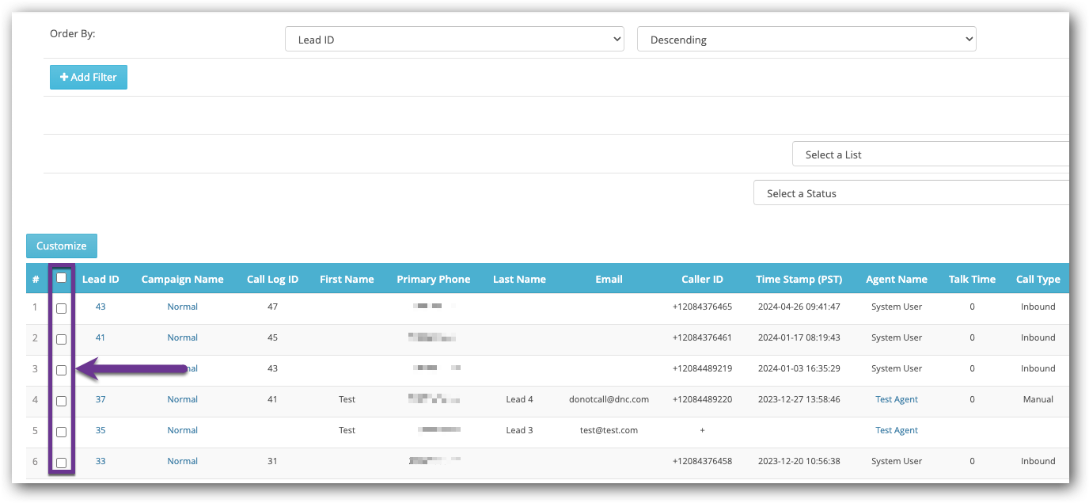Open the Test Agent link on row 4
Image resolution: width=1089 pixels, height=503 pixels.
coord(896,399)
